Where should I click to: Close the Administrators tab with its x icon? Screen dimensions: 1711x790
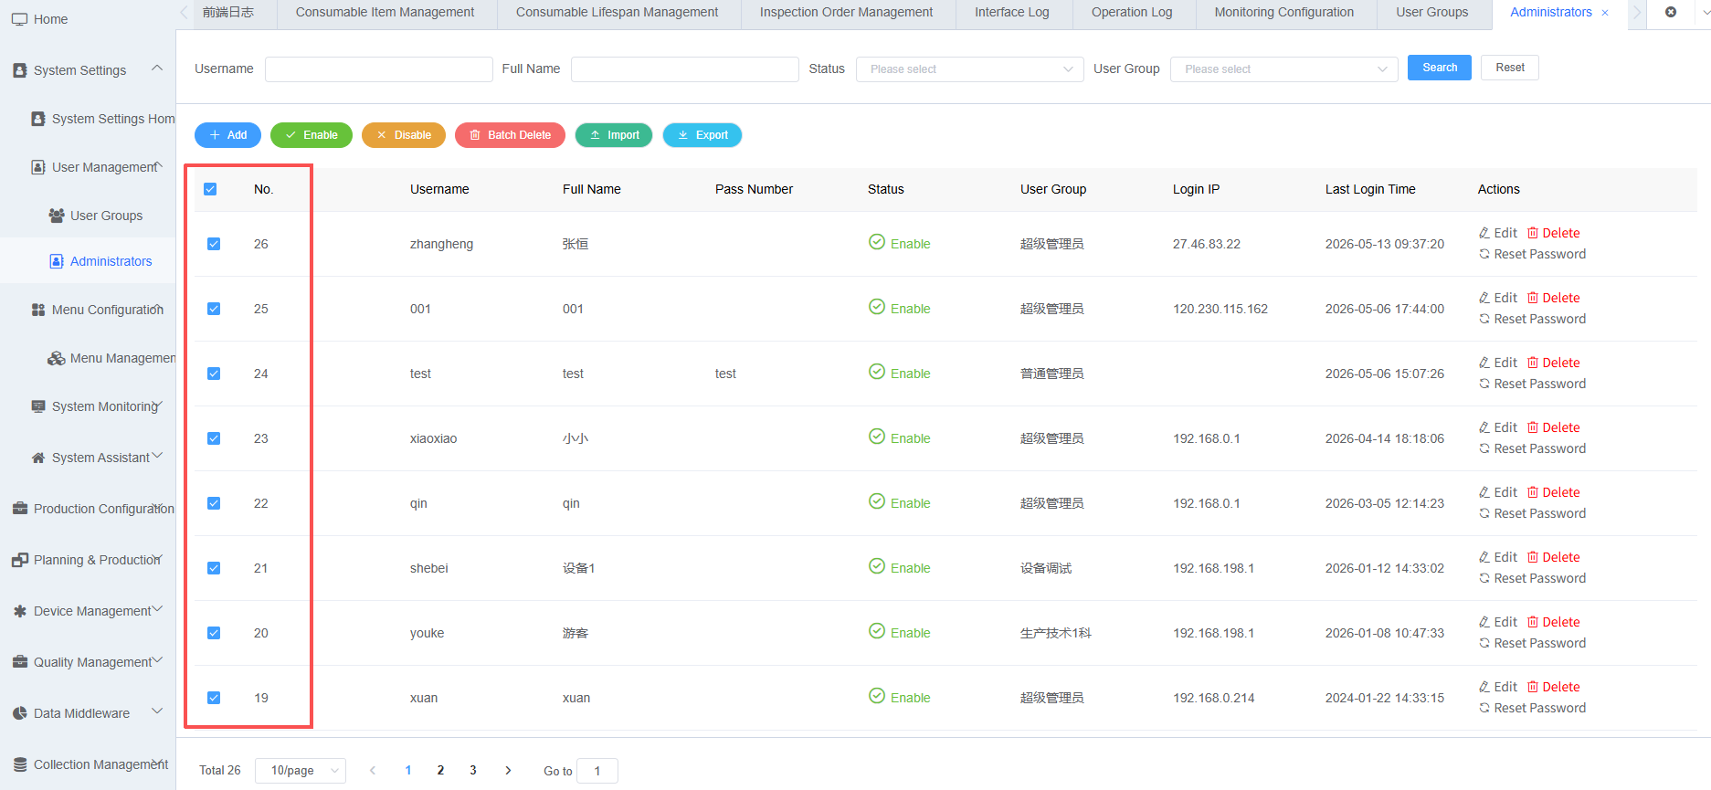(1605, 13)
